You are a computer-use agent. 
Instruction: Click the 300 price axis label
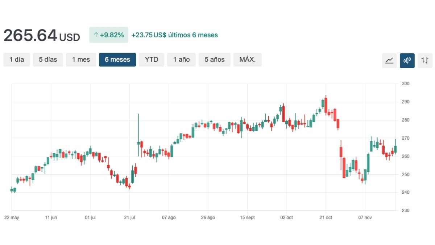tap(405, 84)
